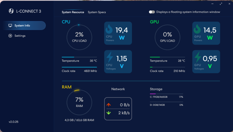
Task: Click the Settings gear icon
Action: pyautogui.click(x=10, y=36)
